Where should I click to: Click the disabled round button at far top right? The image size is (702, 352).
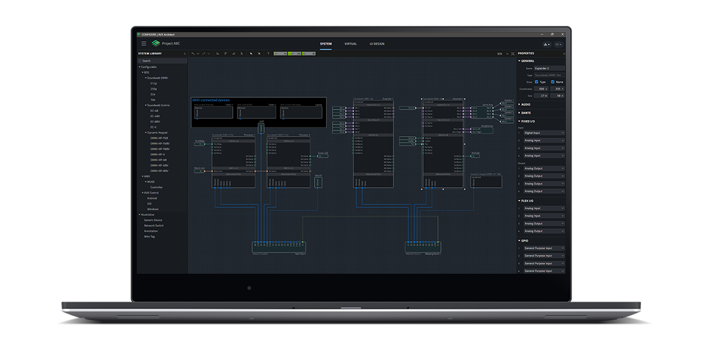click(x=559, y=44)
